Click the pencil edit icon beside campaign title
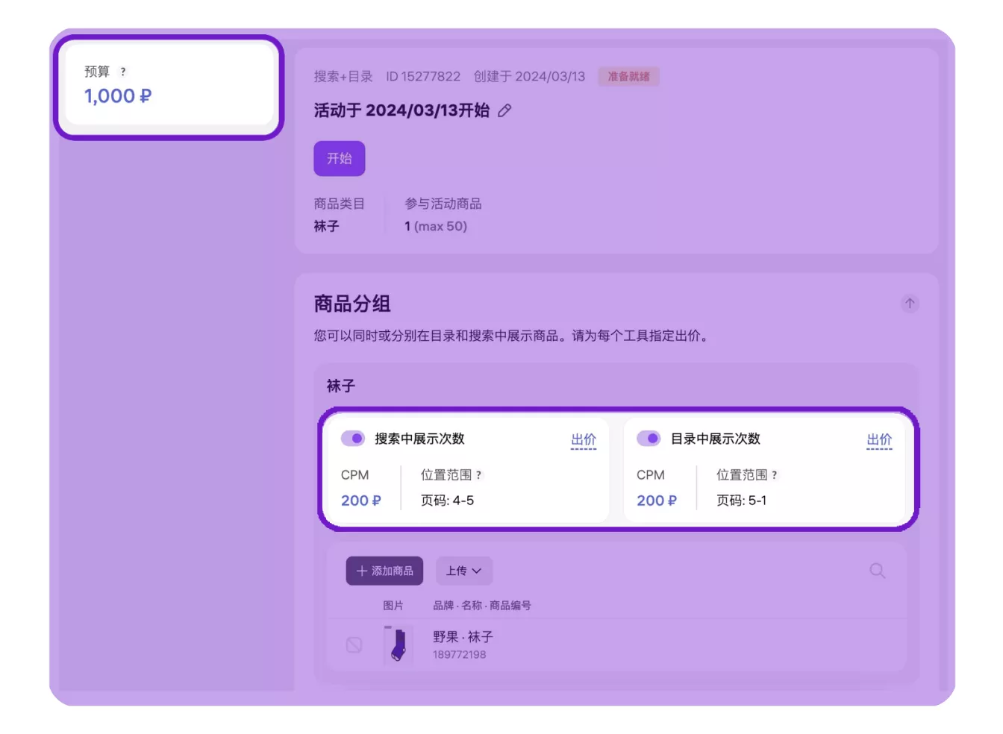The height and width of the screenshot is (734, 1003). (504, 110)
